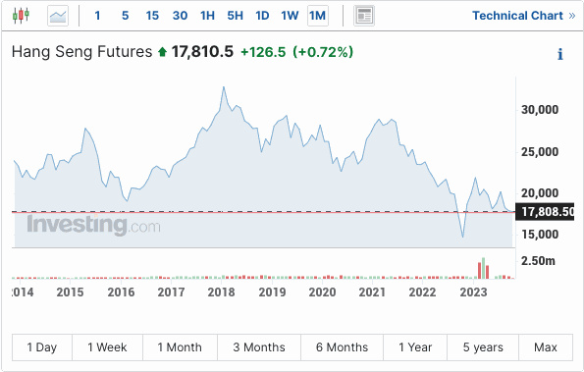Show the 3 Months range
The width and height of the screenshot is (584, 372).
[x=259, y=347]
